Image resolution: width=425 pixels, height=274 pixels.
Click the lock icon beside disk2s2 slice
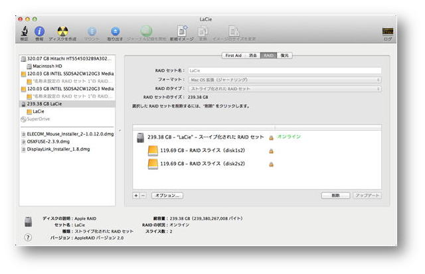271,165
